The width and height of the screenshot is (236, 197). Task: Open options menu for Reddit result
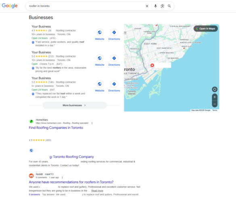tap(62, 177)
